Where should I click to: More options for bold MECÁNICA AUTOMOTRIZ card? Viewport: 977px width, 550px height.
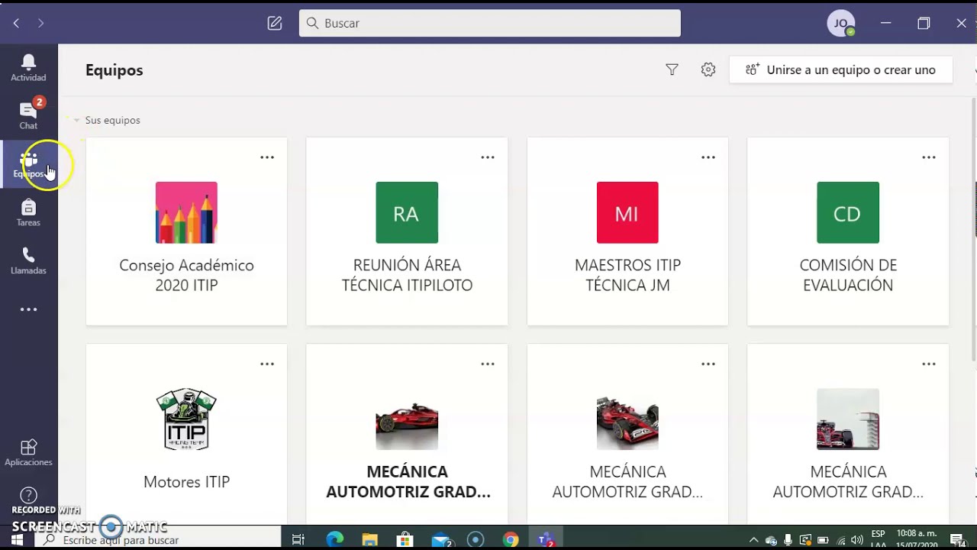488,364
